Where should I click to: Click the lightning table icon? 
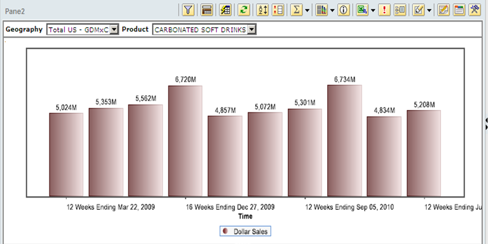(x=226, y=10)
